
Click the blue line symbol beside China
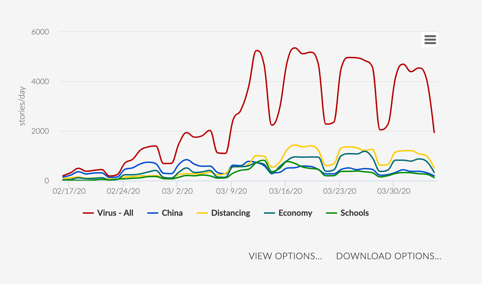[153, 213]
